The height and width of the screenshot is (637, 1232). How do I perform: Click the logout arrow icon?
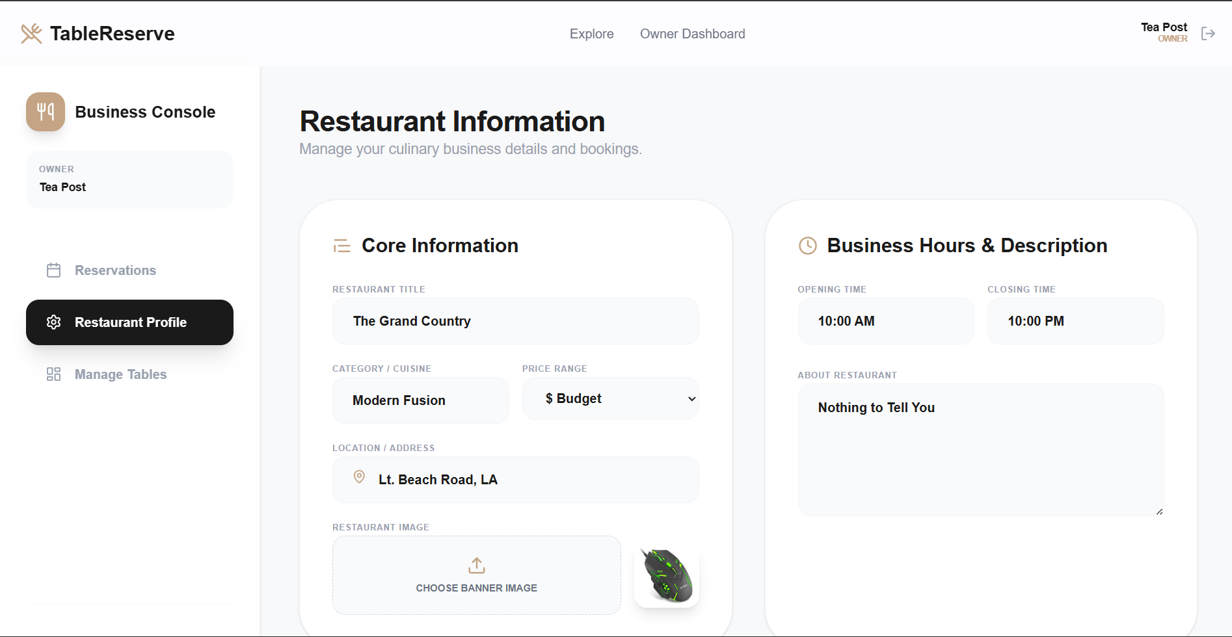tap(1208, 34)
